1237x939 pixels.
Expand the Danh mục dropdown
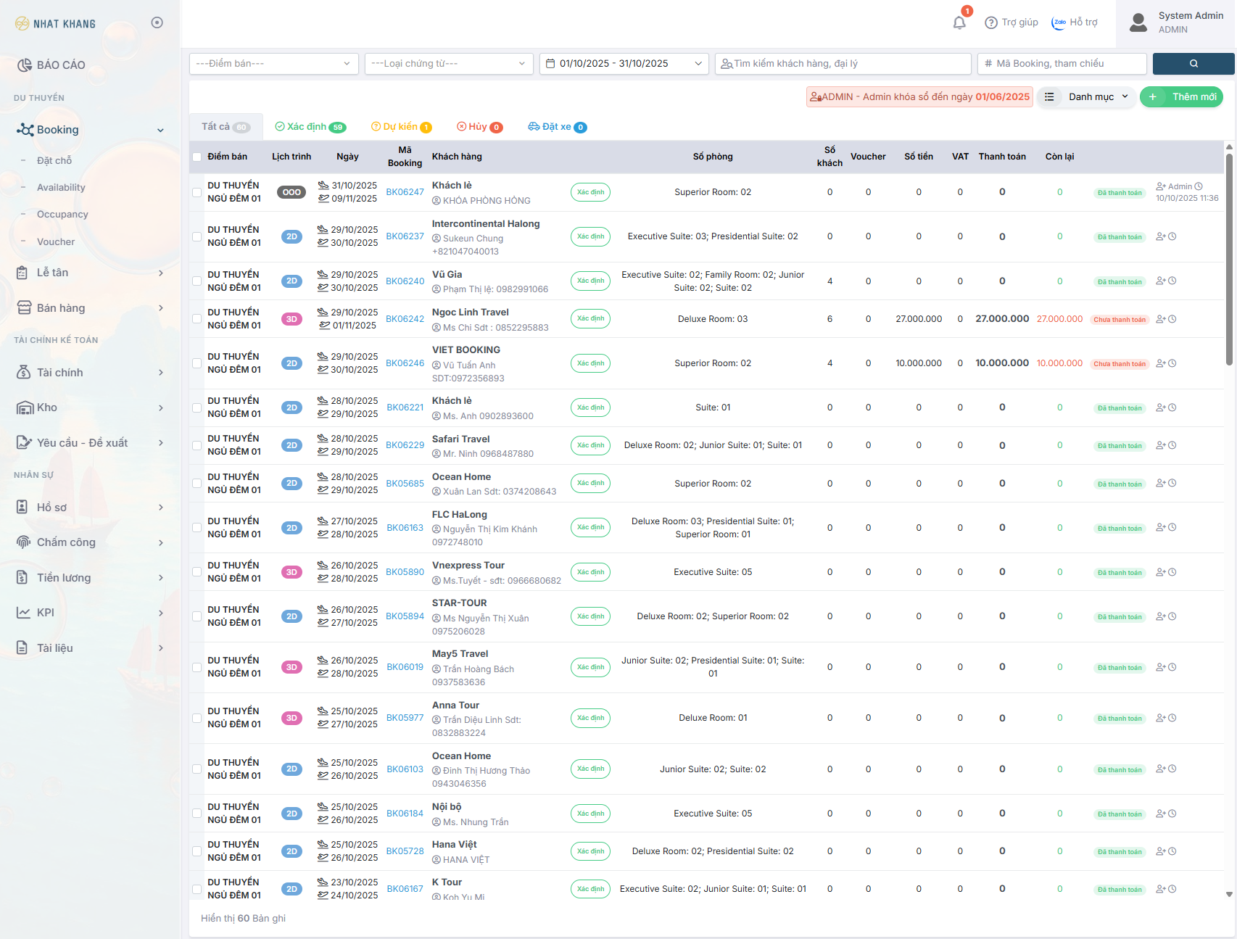pos(1090,97)
